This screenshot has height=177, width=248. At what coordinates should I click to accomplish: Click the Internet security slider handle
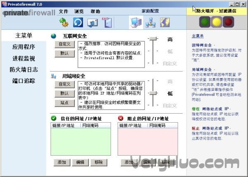click(x=153, y=38)
